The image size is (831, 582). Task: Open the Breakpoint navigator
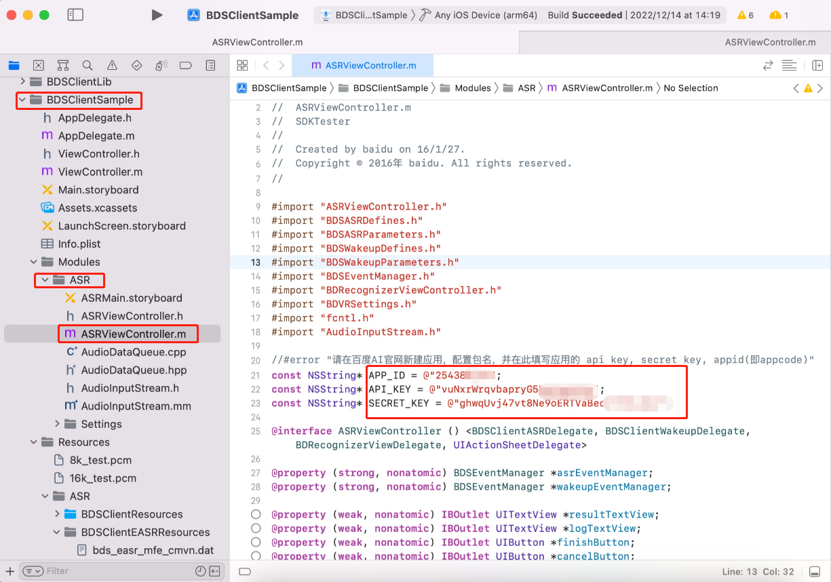(x=186, y=66)
